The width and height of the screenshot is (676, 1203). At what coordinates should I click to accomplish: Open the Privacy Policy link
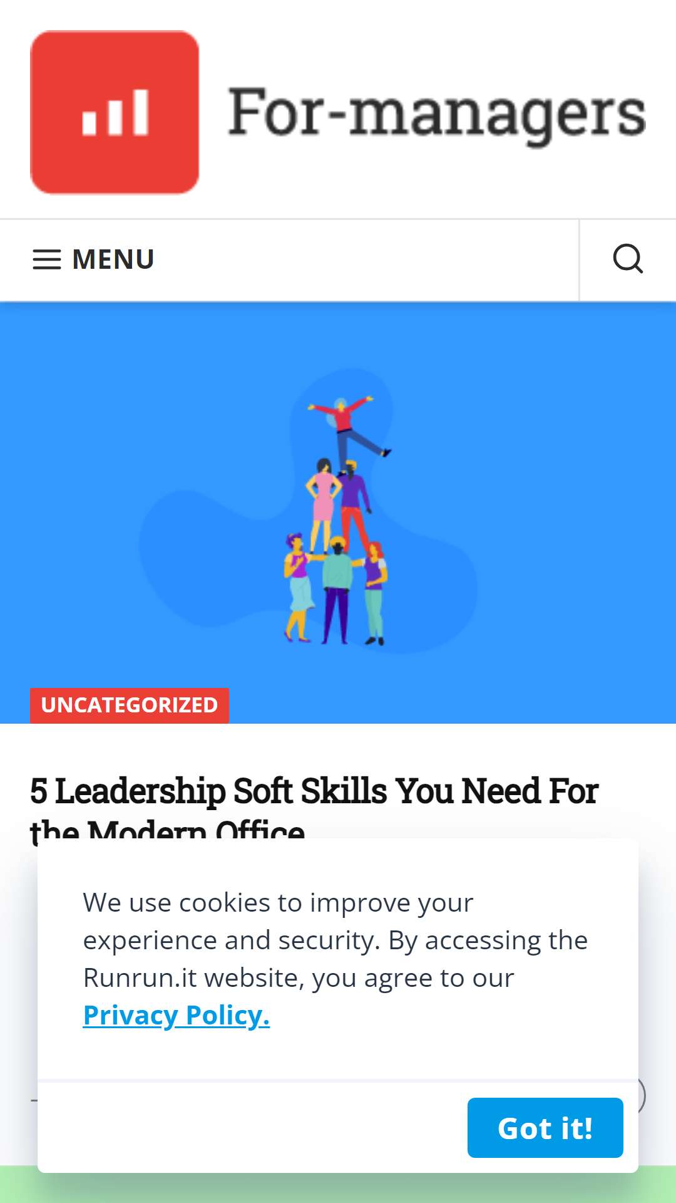(x=177, y=1015)
